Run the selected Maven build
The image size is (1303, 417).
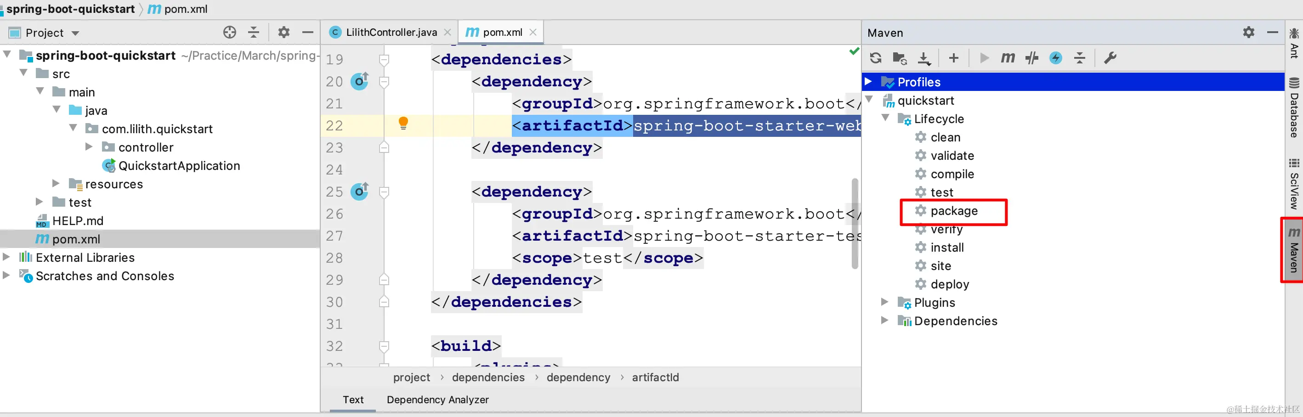(x=984, y=58)
